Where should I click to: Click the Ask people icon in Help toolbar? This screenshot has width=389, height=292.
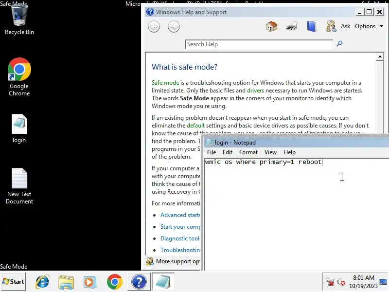click(x=331, y=26)
